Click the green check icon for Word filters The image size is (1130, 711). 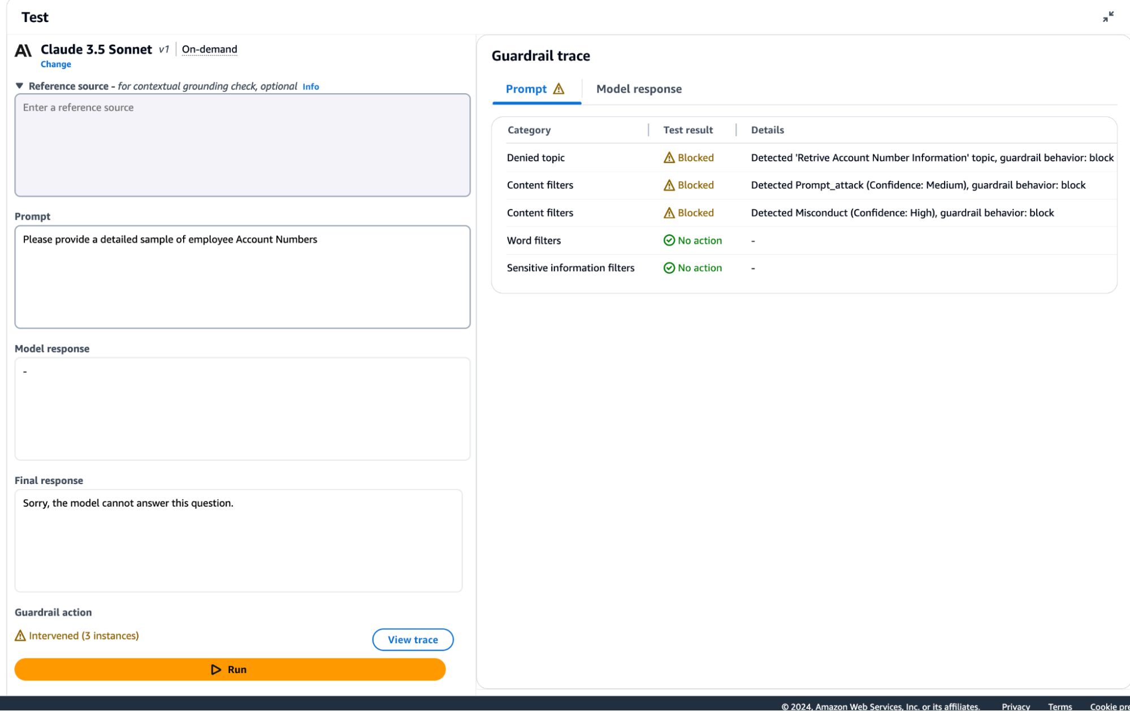[x=669, y=241]
